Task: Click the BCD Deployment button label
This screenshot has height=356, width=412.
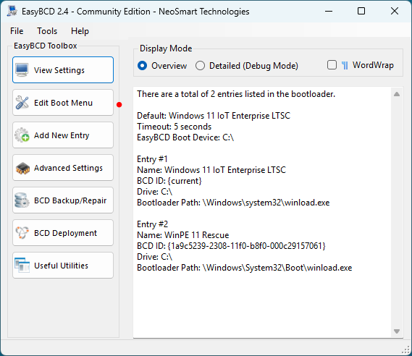Action: click(65, 233)
